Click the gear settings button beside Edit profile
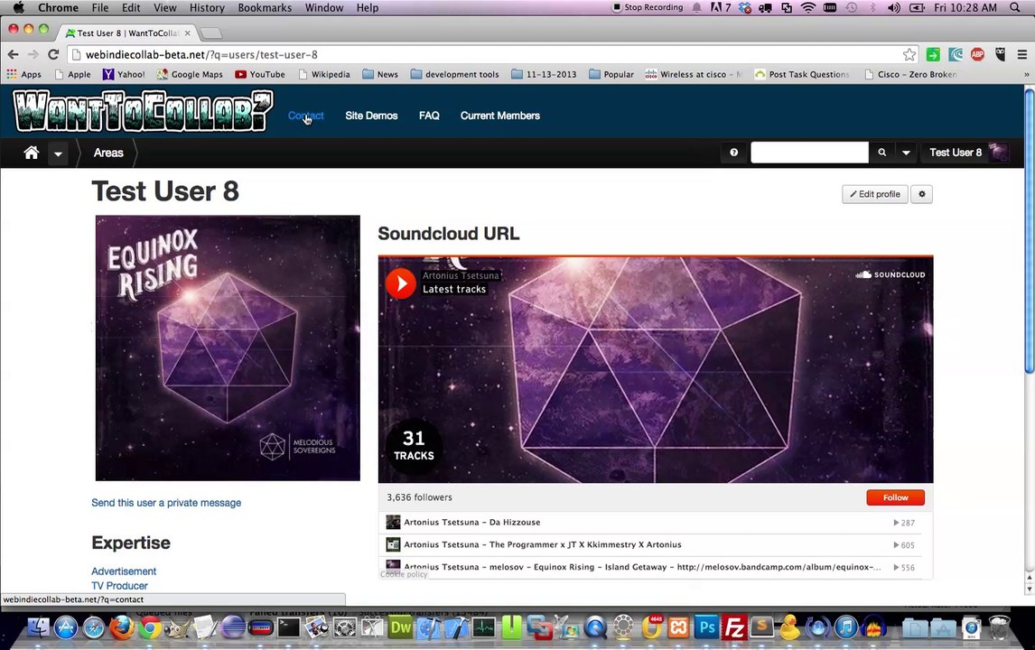 [921, 194]
